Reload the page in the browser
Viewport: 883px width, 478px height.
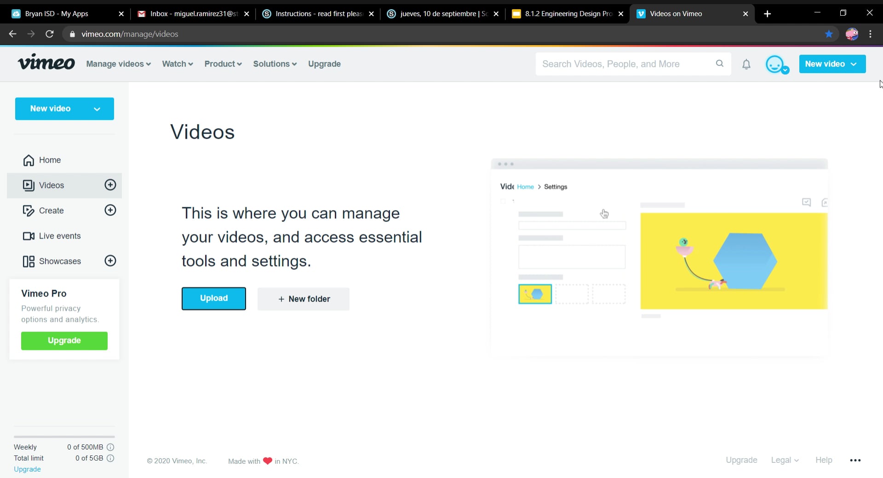pos(50,34)
